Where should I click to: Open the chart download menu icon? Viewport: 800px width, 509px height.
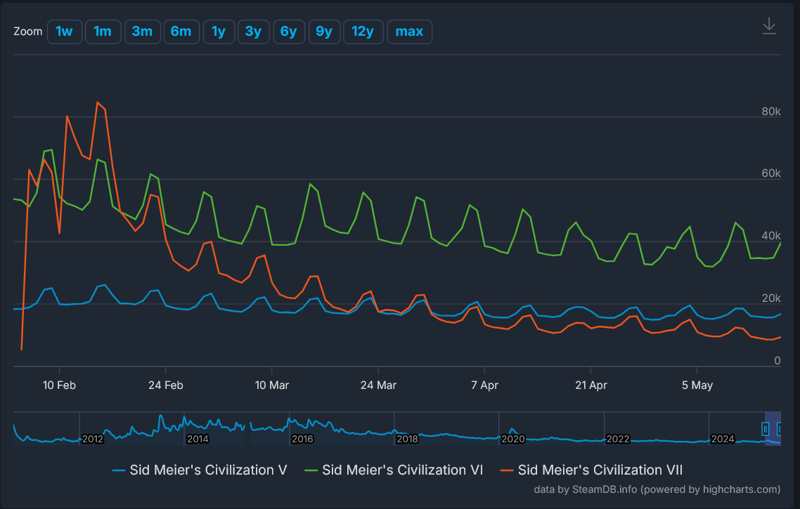769,26
